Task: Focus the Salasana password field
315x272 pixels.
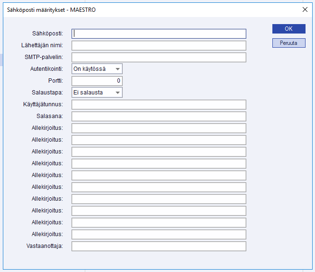Action: pos(159,116)
